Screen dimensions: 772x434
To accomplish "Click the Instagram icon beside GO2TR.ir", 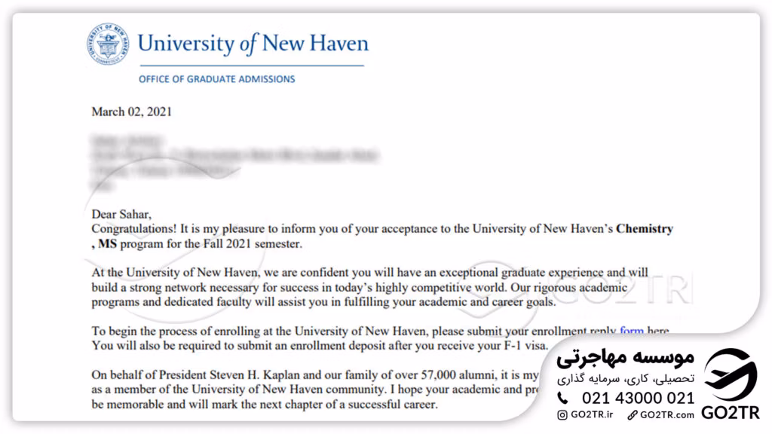I will point(562,415).
